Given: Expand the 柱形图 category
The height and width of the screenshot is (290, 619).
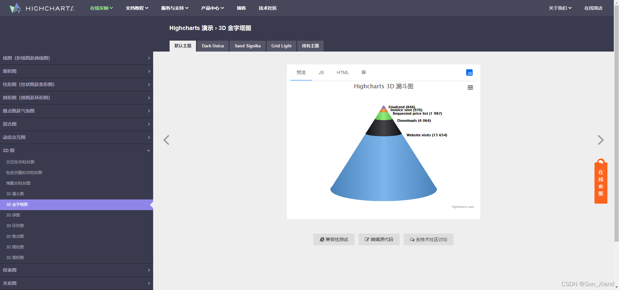Looking at the screenshot, I should [76, 84].
